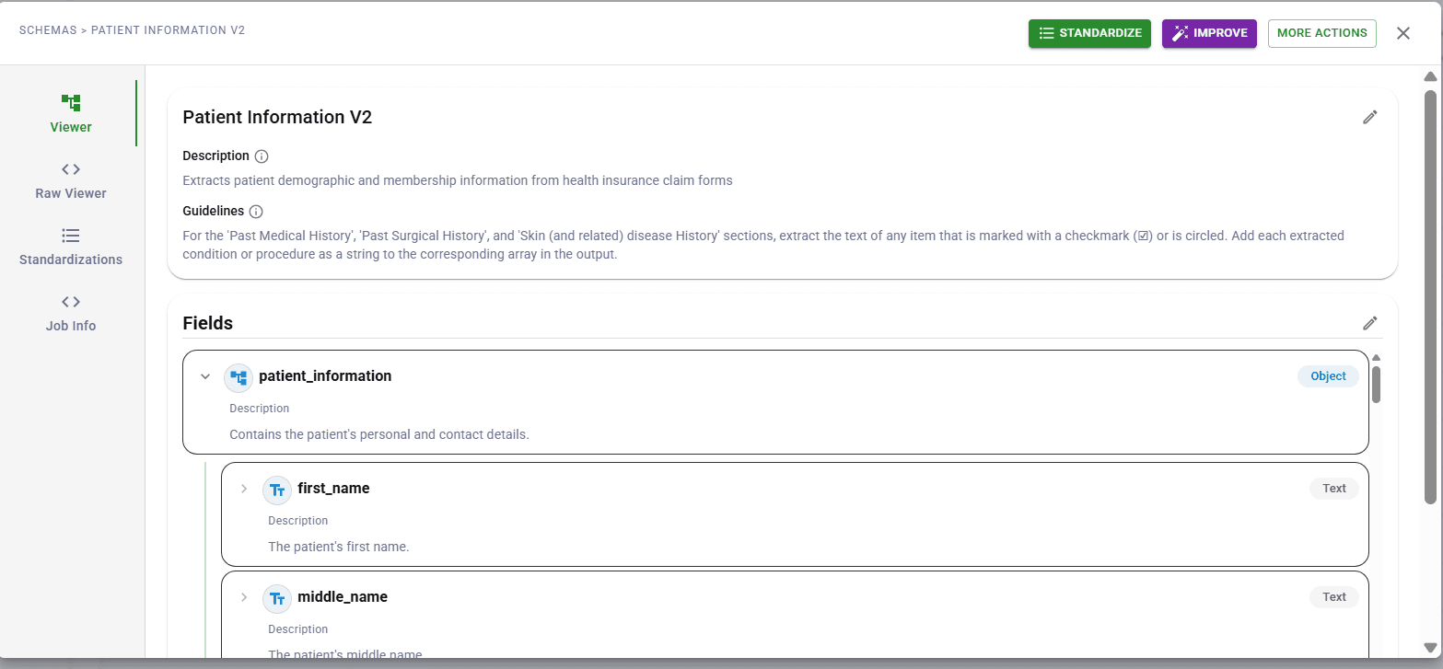This screenshot has width=1443, height=669.
Task: Click the Object type badge on patient_information
Action: point(1327,376)
